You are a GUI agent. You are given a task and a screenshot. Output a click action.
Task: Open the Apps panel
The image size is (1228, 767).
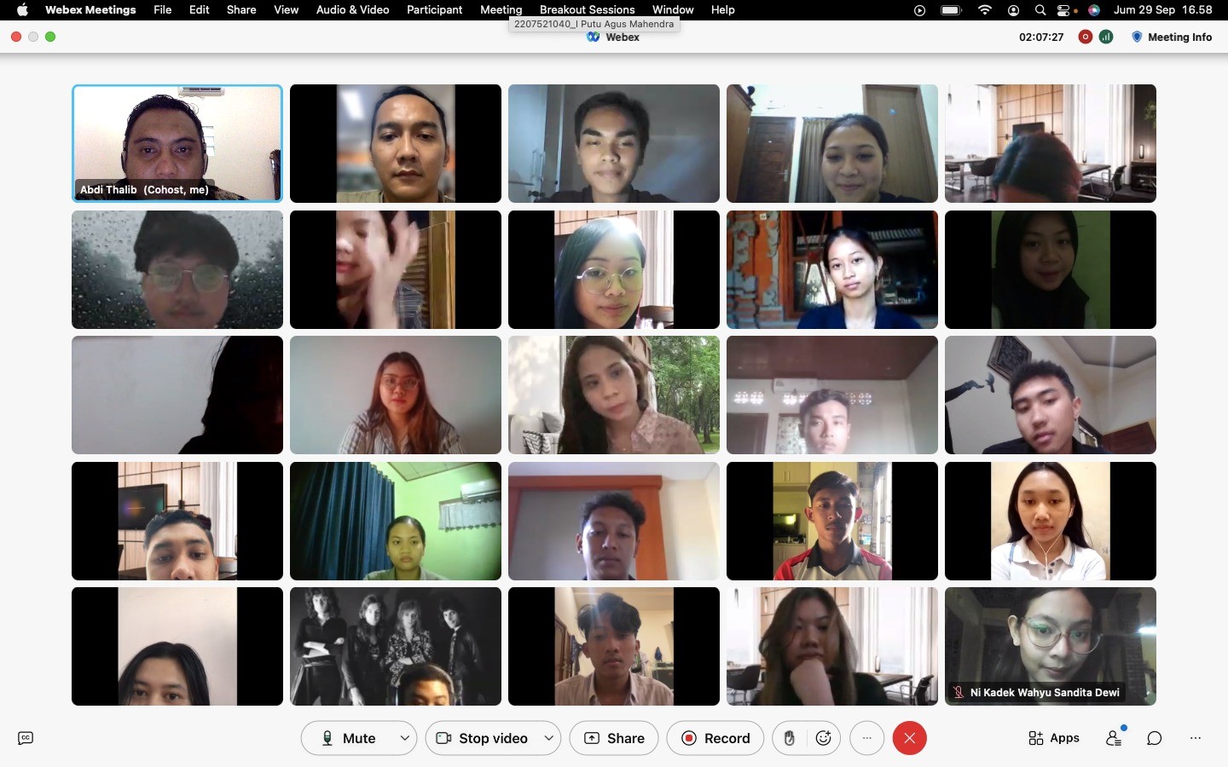point(1054,738)
